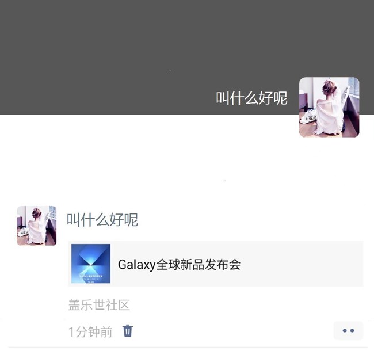The width and height of the screenshot is (374, 351).
Task: Change the cover by tapping the gray banner
Action: point(148,48)
